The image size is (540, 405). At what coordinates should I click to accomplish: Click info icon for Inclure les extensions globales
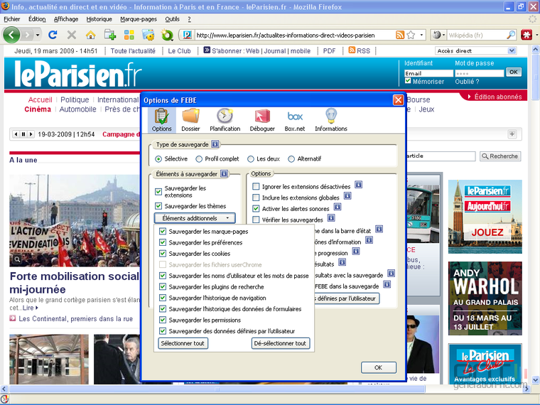pyautogui.click(x=347, y=196)
